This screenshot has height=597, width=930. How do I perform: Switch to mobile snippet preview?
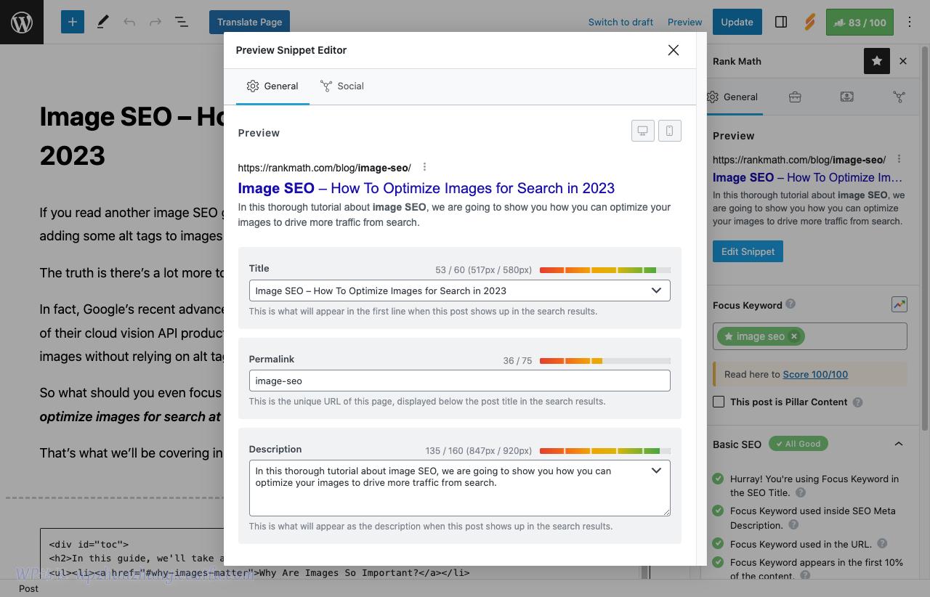point(669,131)
